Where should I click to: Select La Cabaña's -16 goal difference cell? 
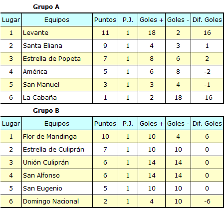207,98
